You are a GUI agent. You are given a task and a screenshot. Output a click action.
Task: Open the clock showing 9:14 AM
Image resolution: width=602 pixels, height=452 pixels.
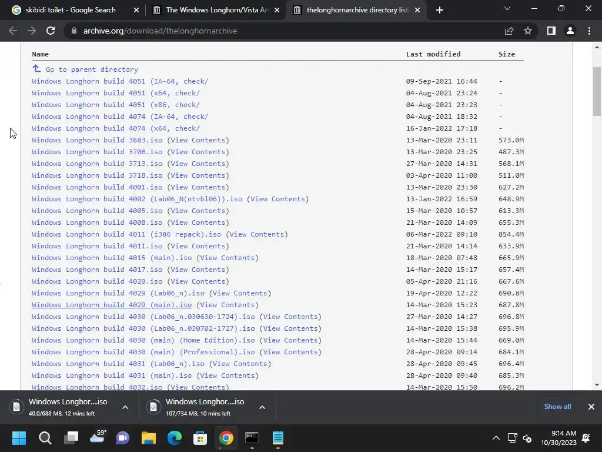coord(558,438)
